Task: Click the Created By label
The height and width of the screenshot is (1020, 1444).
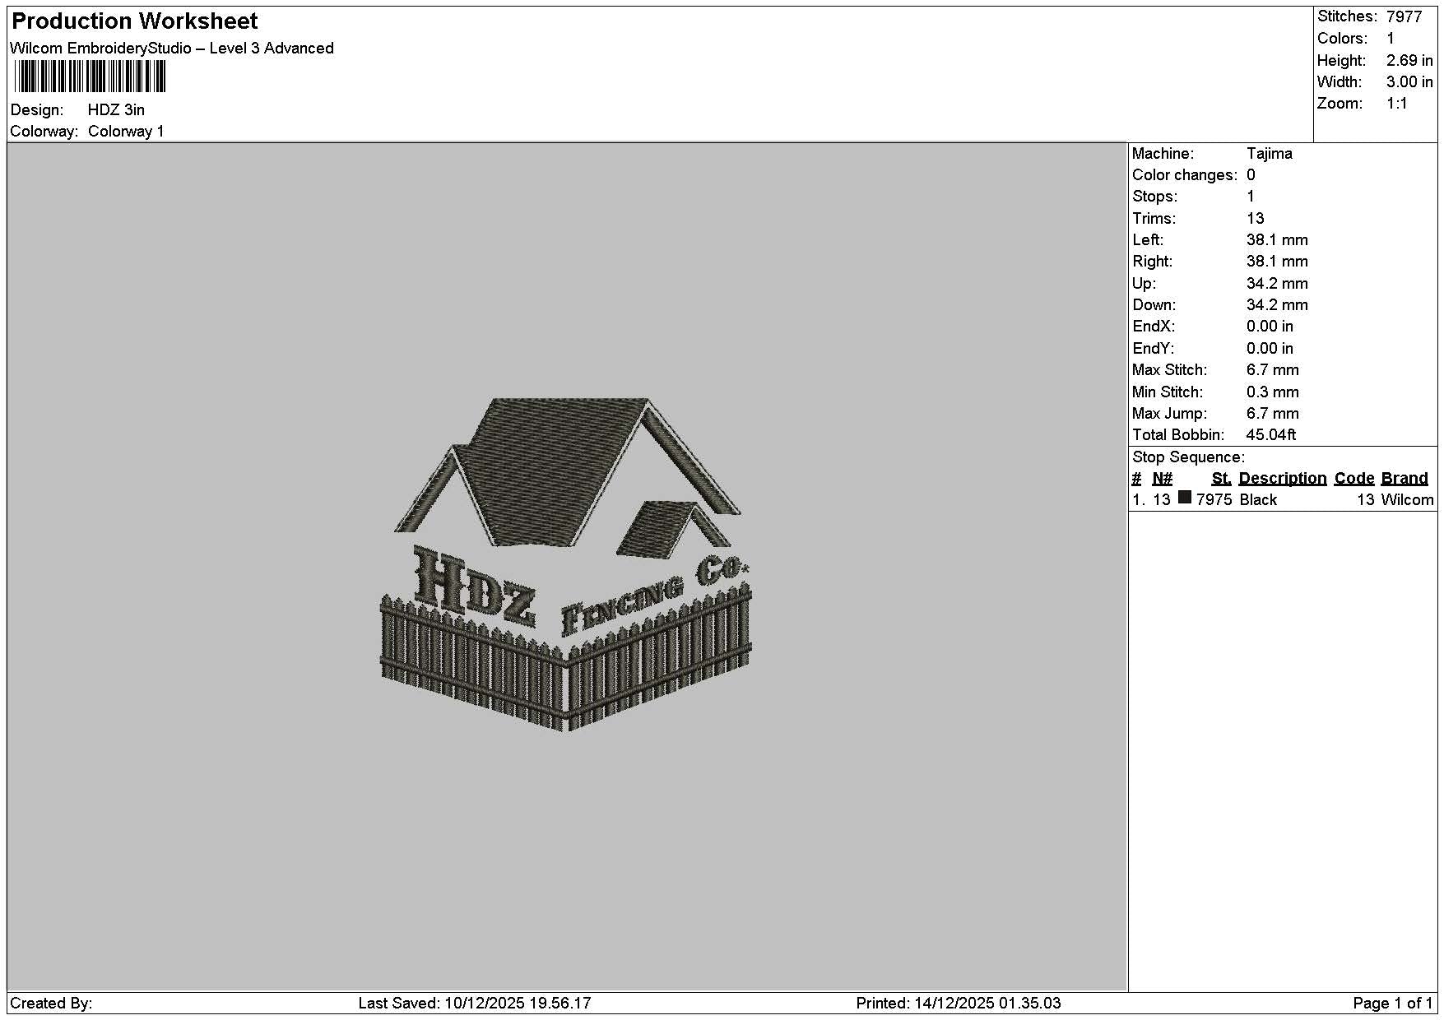Action: point(51,1004)
